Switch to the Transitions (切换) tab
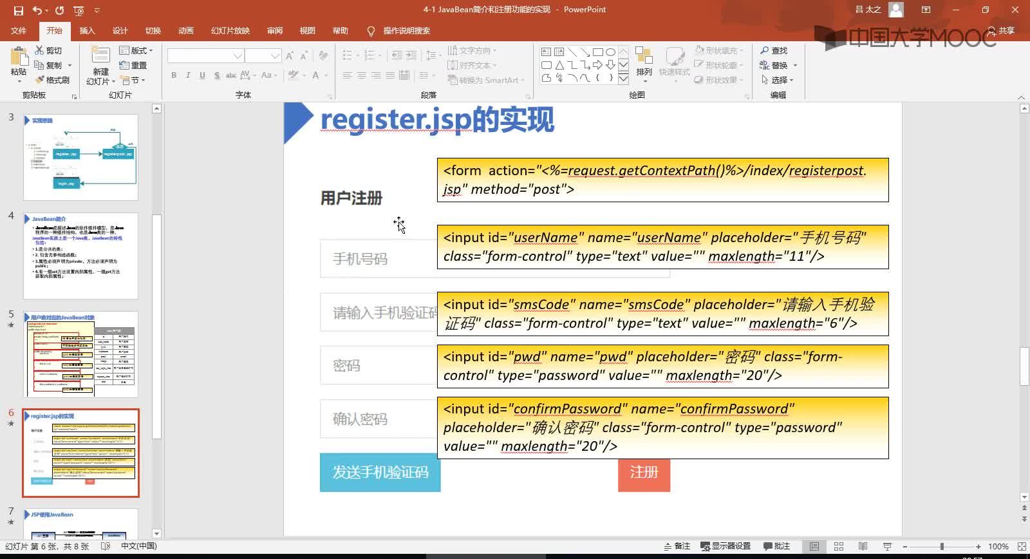Image resolution: width=1030 pixels, height=559 pixels. (153, 30)
